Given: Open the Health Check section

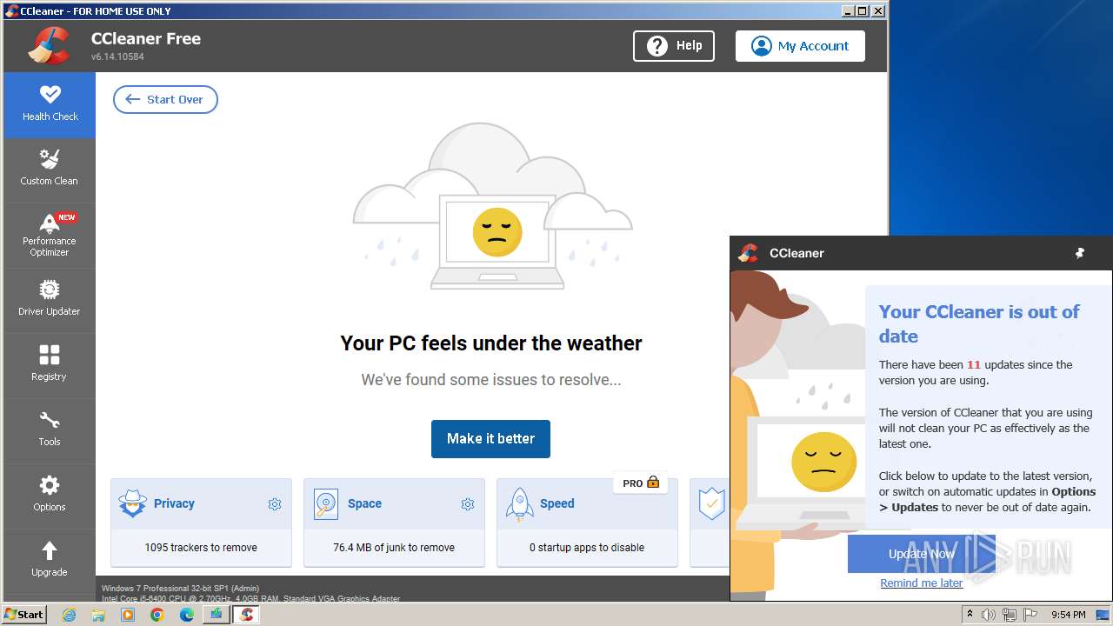Looking at the screenshot, I should coord(50,104).
